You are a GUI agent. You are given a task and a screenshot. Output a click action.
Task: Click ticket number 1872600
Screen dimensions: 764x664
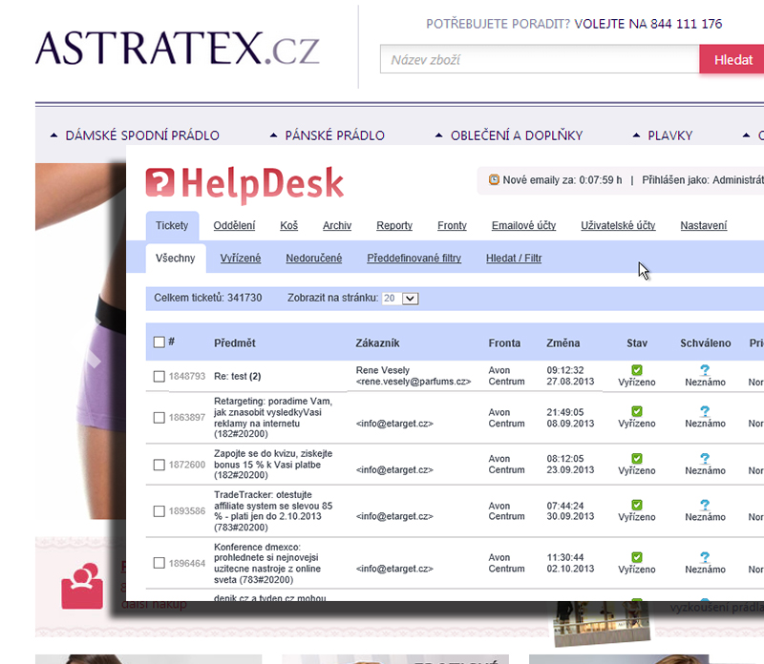[x=187, y=465]
